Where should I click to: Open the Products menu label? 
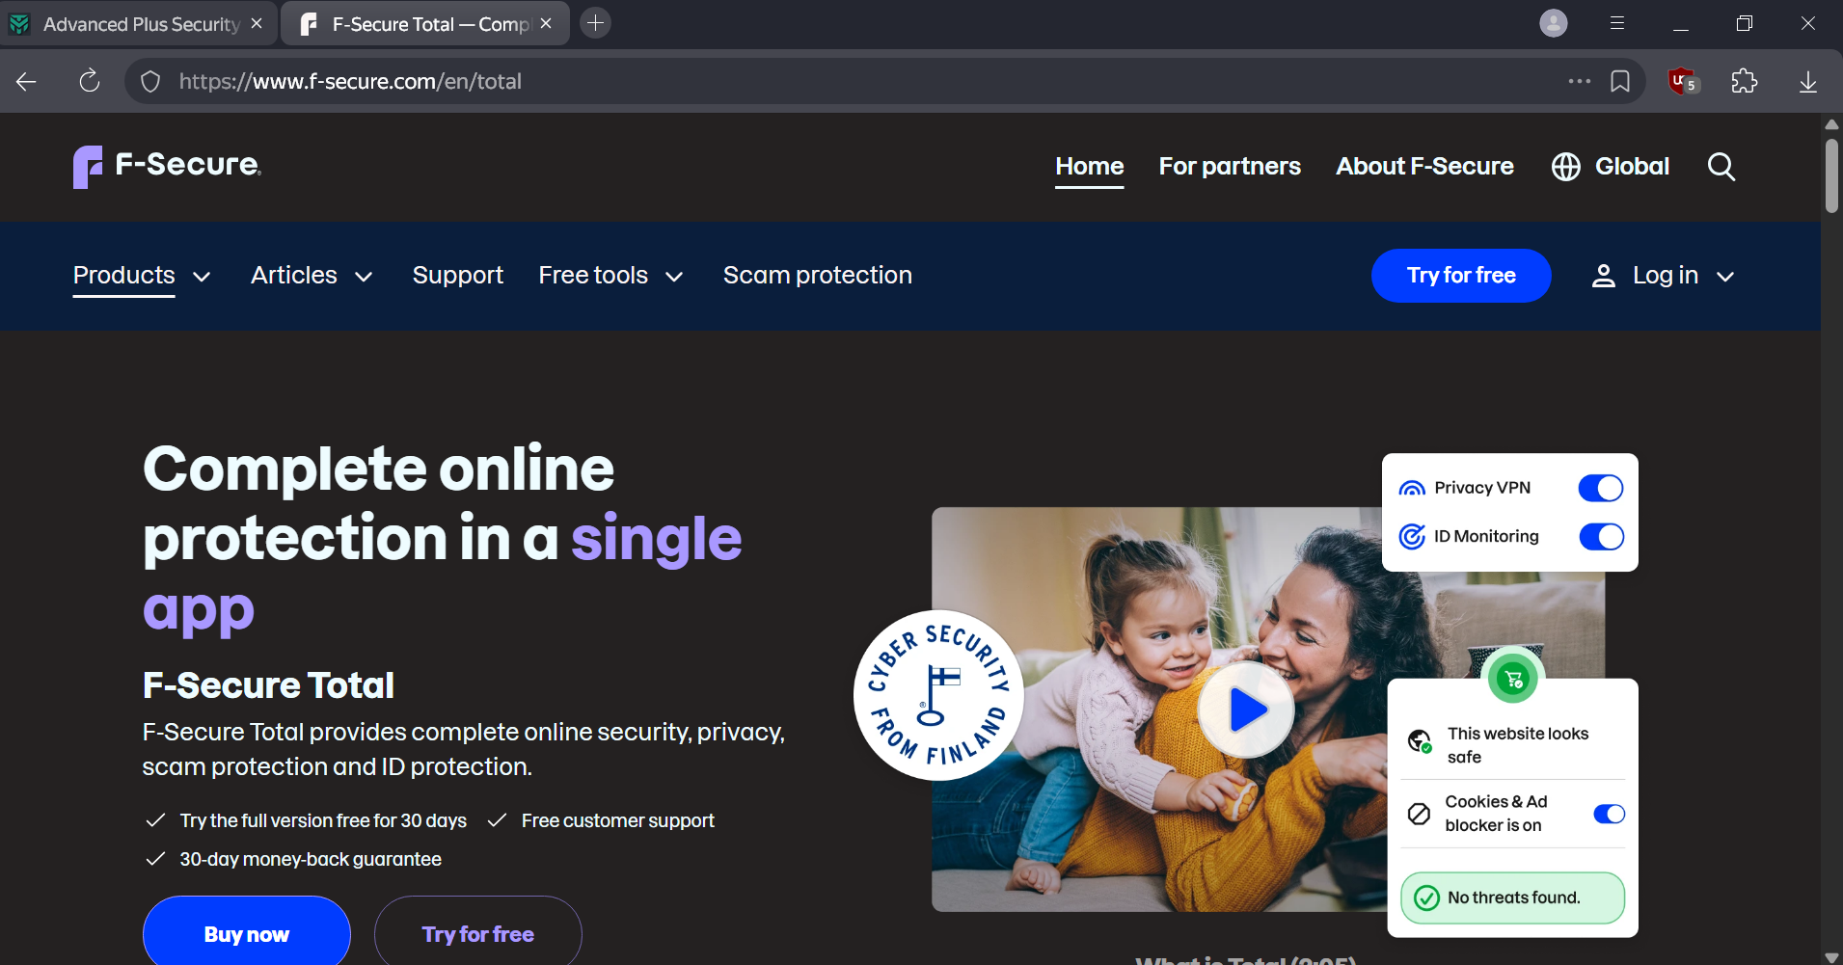pos(124,275)
